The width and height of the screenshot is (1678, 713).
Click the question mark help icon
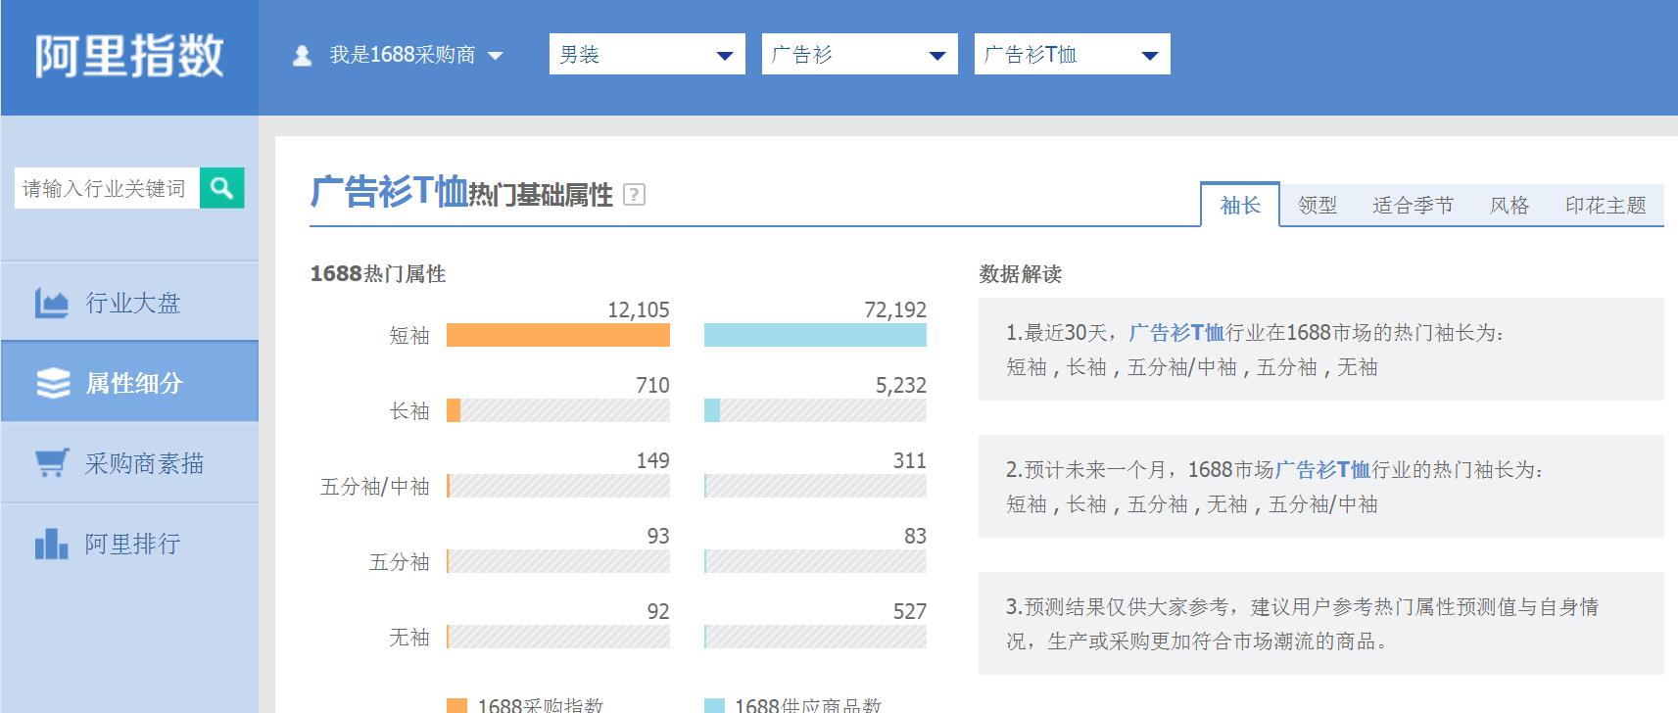[x=634, y=195]
